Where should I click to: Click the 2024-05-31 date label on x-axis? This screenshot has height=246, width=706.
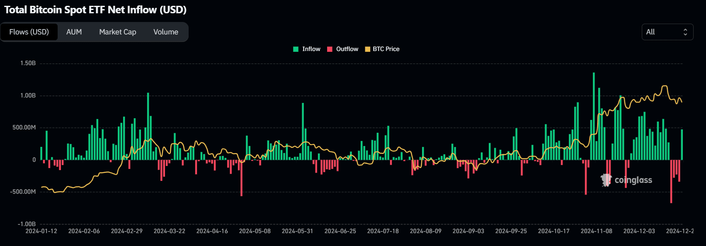coord(297,231)
